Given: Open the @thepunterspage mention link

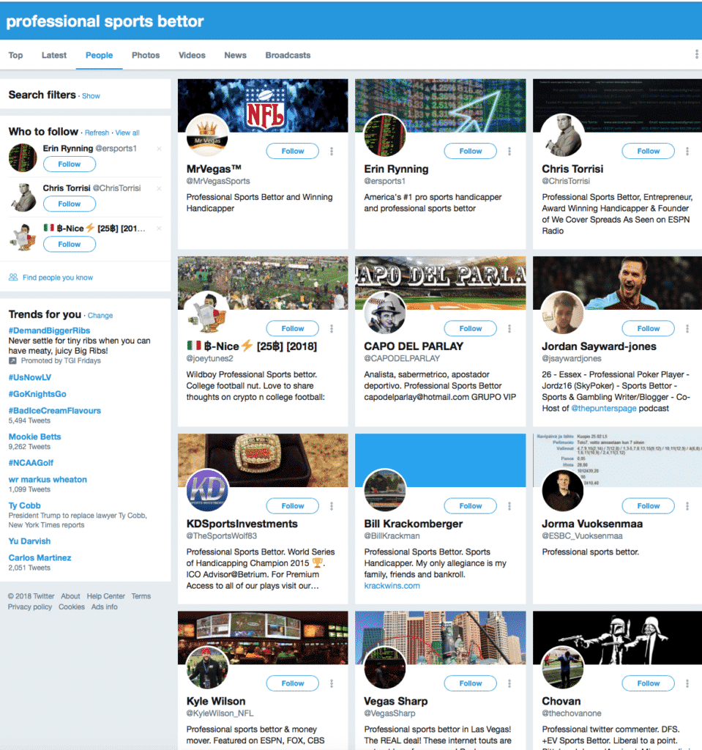Looking at the screenshot, I should pyautogui.click(x=603, y=409).
